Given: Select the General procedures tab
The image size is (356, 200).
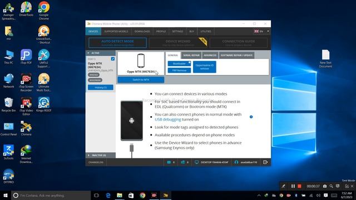Looking at the screenshot, I should [x=173, y=55].
